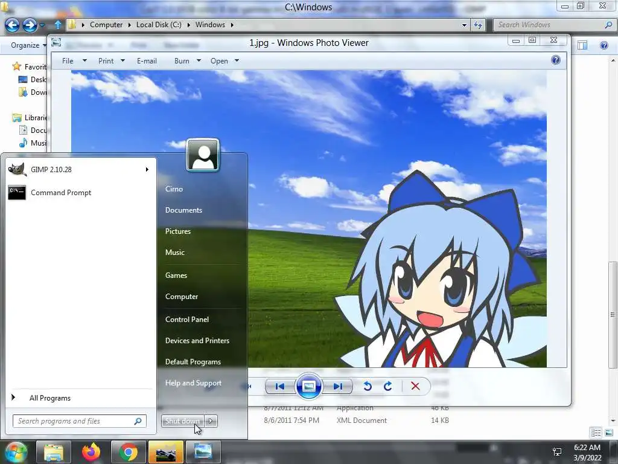
Task: Open Chrome from taskbar
Action: tap(128, 452)
